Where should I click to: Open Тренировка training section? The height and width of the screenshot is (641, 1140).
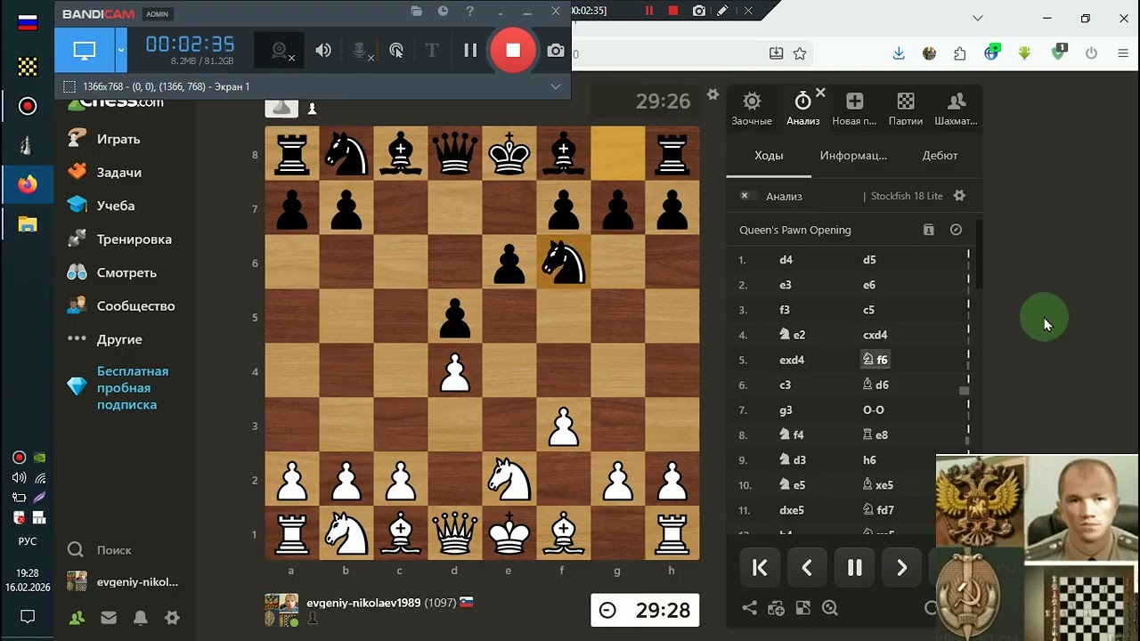coord(134,239)
